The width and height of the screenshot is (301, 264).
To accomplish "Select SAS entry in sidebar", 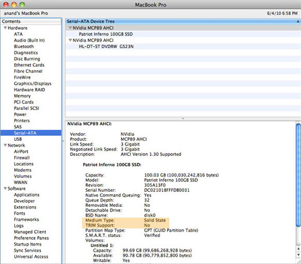I will click(x=17, y=127).
